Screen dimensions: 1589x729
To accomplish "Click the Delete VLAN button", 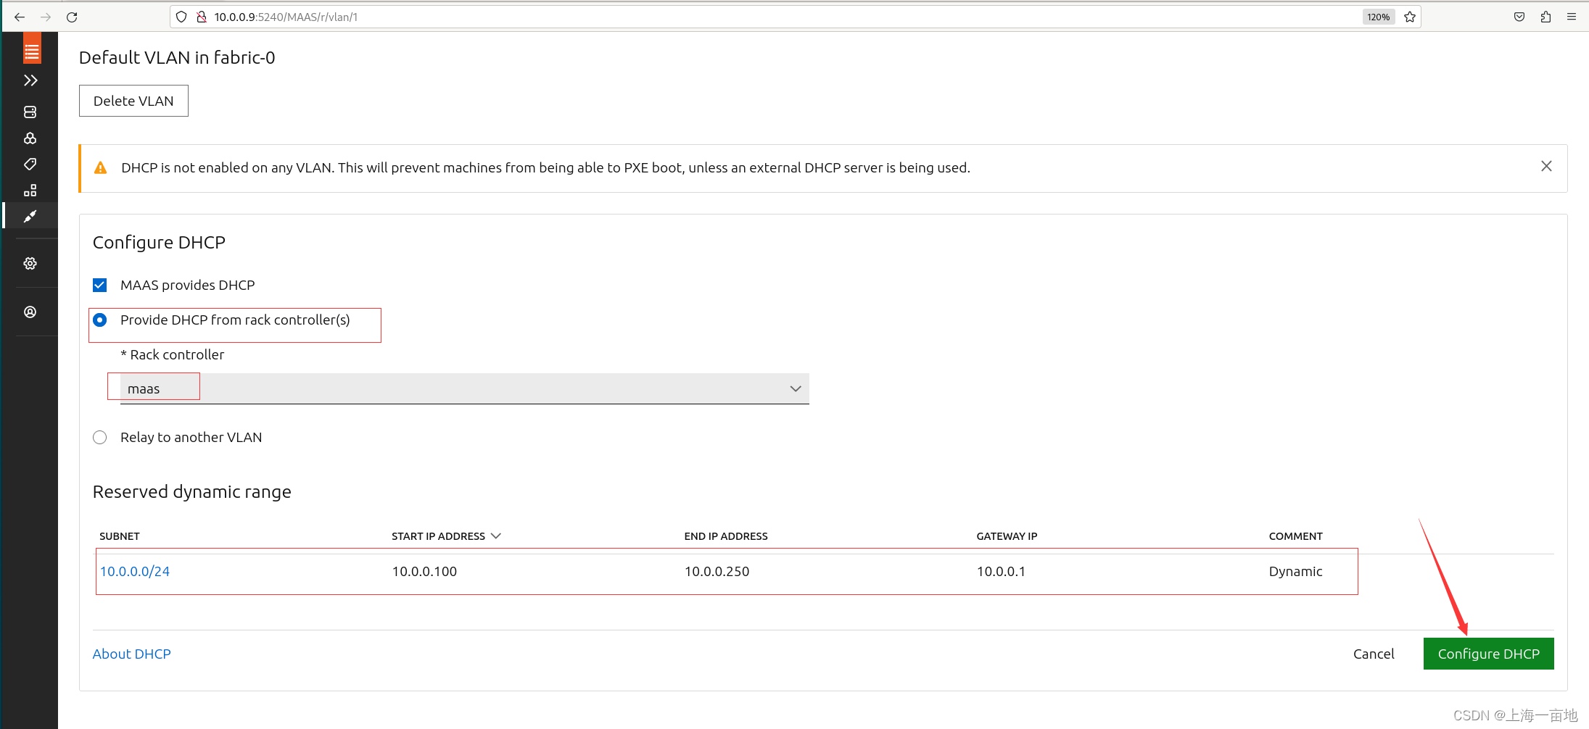I will tap(133, 101).
